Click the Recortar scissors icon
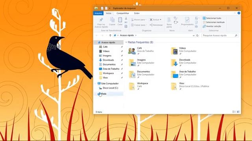 [126, 19]
